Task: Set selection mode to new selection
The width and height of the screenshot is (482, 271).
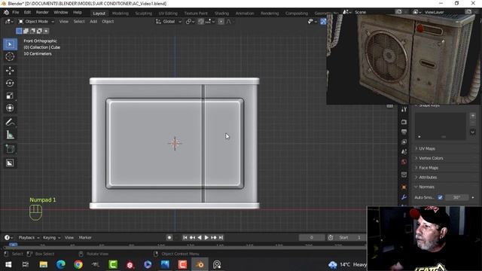Action: coord(19,31)
